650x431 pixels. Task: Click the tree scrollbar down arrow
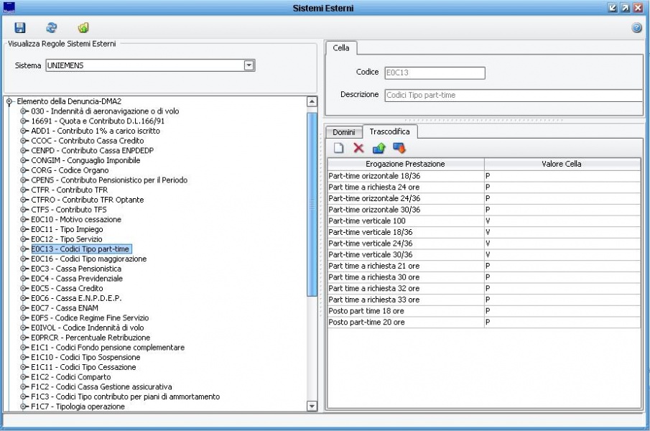(x=312, y=406)
